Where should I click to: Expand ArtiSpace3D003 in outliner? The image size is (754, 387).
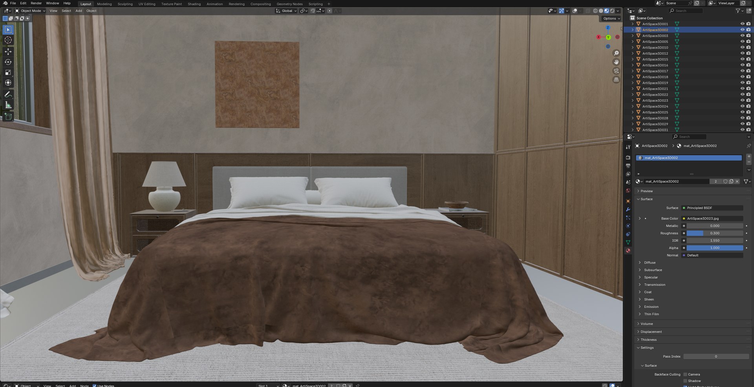tap(632, 36)
